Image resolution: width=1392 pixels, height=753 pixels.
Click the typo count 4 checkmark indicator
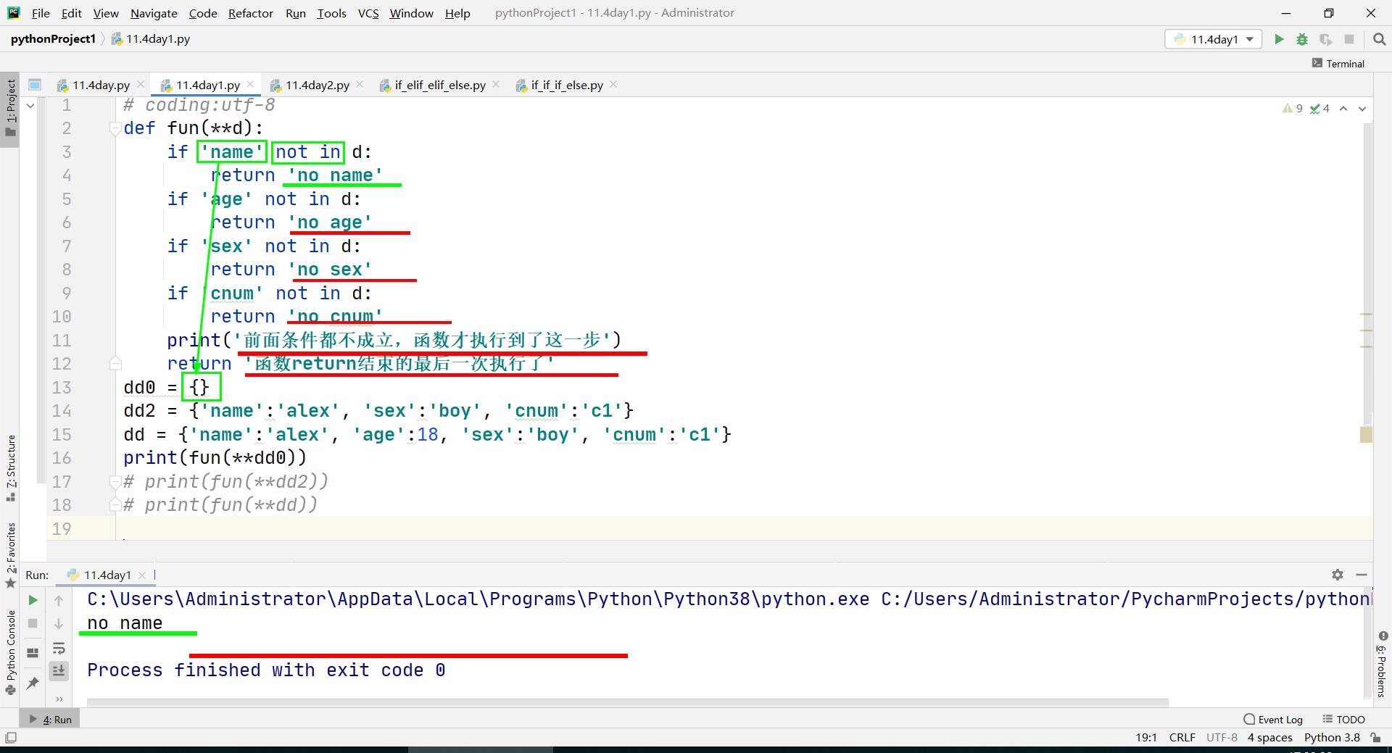(x=1319, y=109)
